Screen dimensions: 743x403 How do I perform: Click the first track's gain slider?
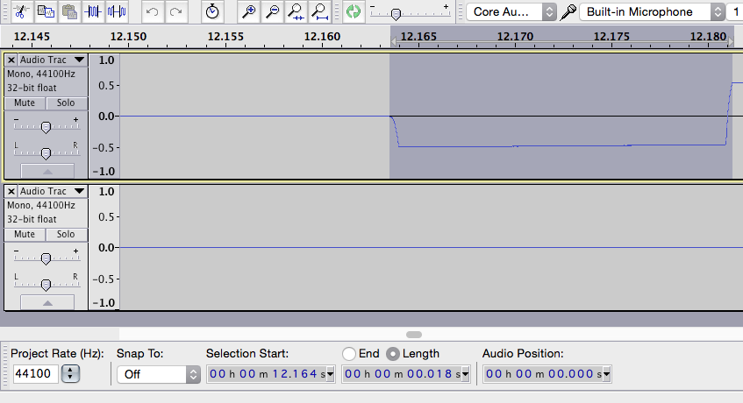click(46, 127)
